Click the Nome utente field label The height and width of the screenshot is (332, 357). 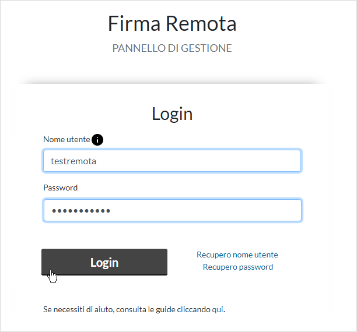(x=66, y=139)
